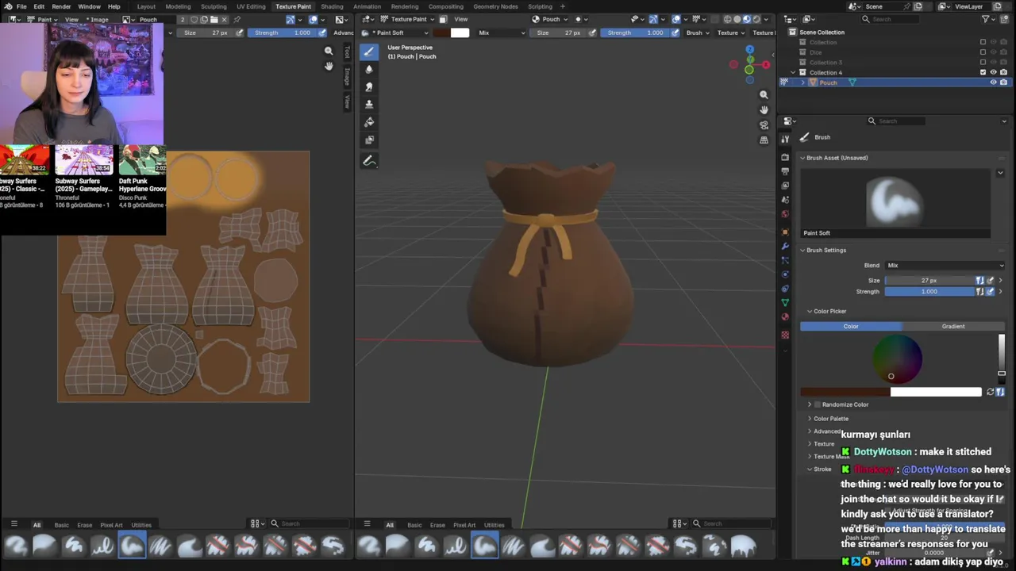Switch to Geometry Nodes workspace tab
The height and width of the screenshot is (571, 1016).
(495, 6)
